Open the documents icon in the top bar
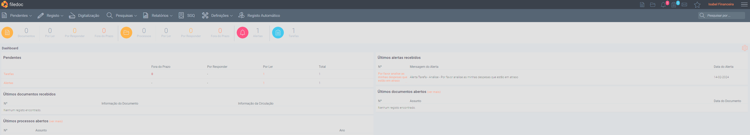Viewport: 750px width, 135px height. point(642,4)
